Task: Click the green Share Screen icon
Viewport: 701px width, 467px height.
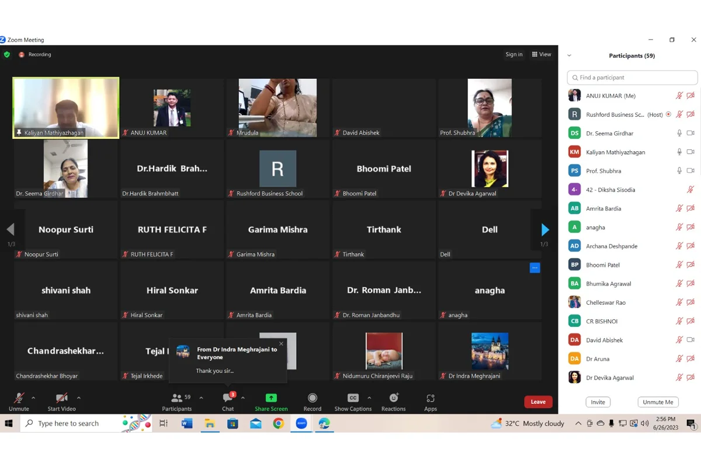Action: 271,398
